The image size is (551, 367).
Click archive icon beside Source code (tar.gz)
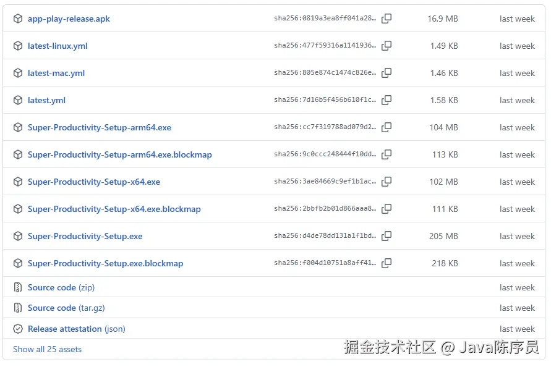pos(17,308)
